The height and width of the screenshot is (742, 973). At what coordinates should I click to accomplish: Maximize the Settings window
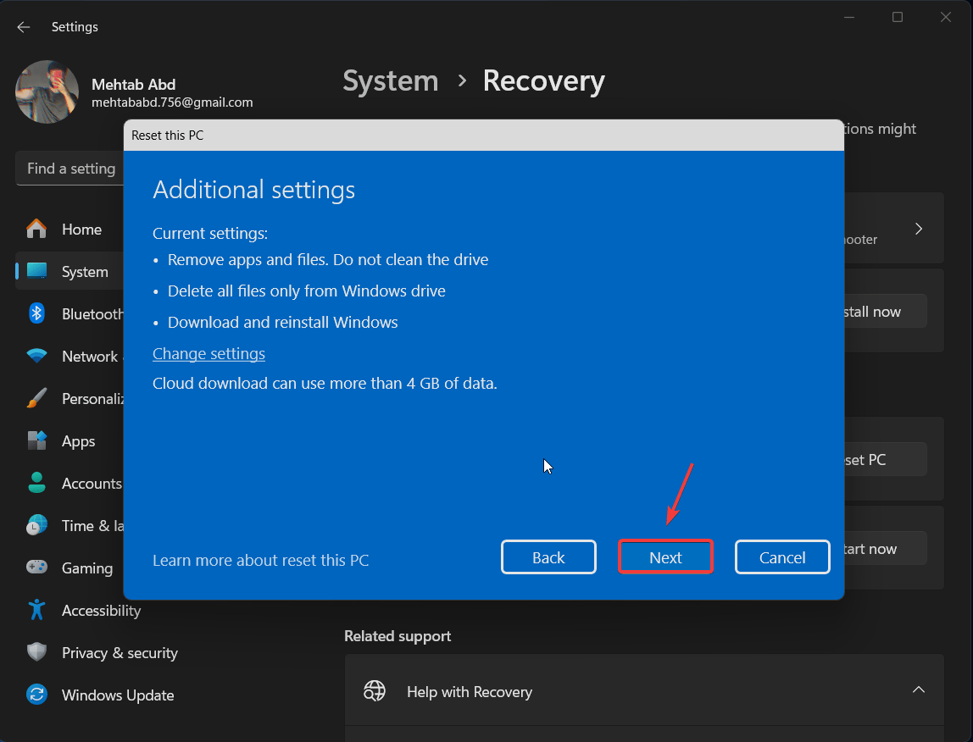click(x=898, y=18)
